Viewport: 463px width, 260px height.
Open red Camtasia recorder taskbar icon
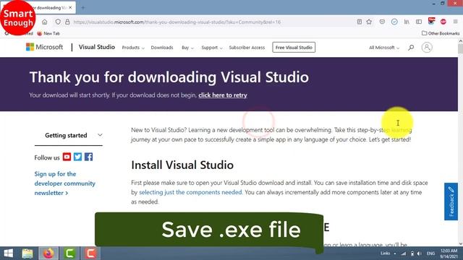coord(90,253)
